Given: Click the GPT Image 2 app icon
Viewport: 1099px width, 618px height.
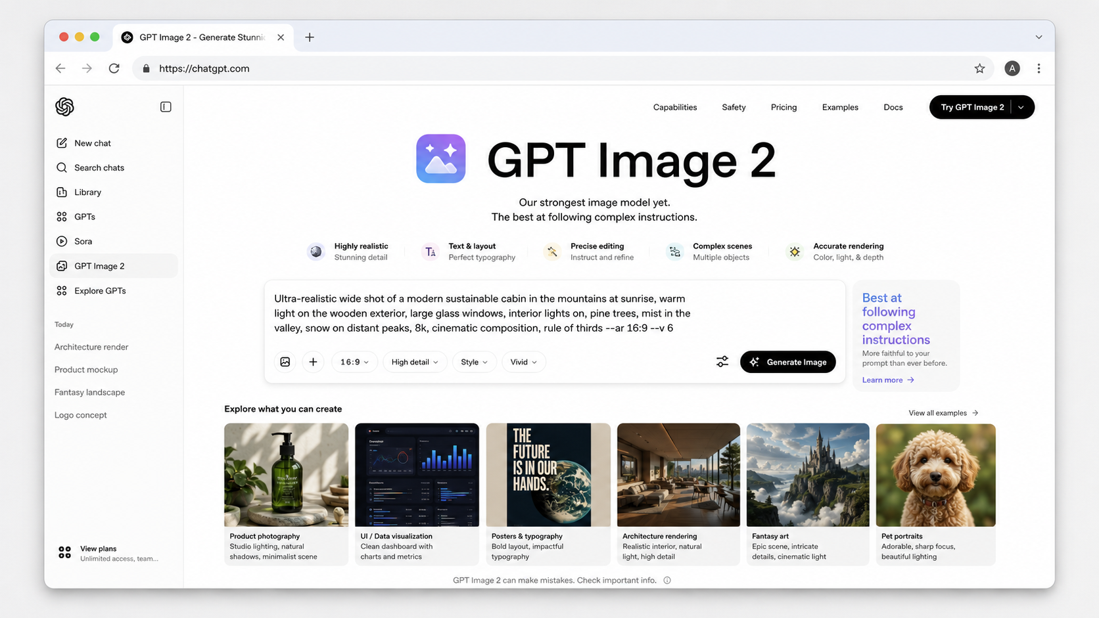Looking at the screenshot, I should [441, 159].
